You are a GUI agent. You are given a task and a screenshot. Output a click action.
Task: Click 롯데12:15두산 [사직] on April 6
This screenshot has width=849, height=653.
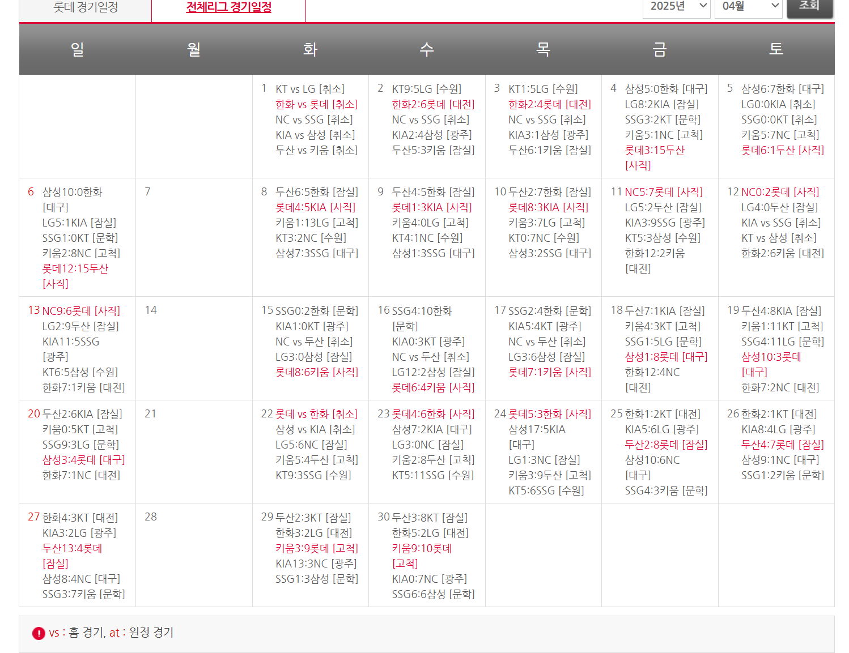tap(75, 276)
